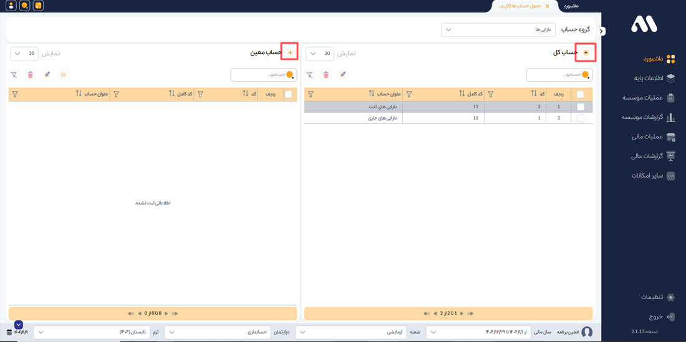This screenshot has width=686, height=342.
Task: Open گزارشات مالی sidebar menu
Action: pyautogui.click(x=652, y=156)
